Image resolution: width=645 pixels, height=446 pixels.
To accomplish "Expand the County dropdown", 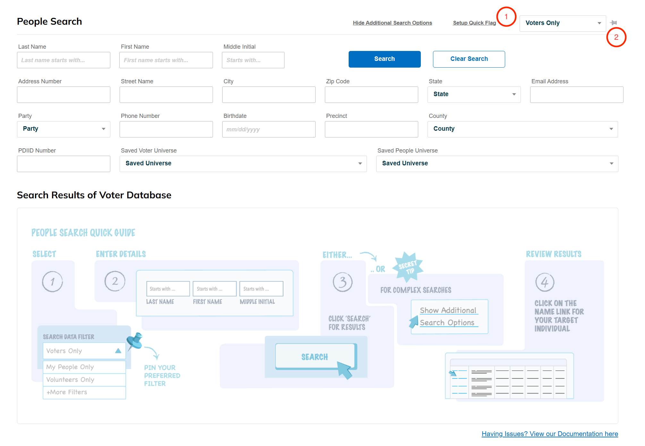I will pos(522,129).
